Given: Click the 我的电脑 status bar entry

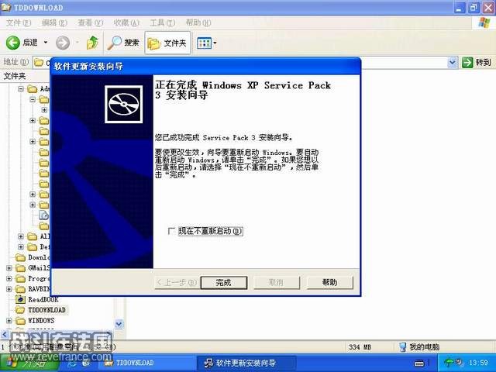Looking at the screenshot, I should pos(419,347).
